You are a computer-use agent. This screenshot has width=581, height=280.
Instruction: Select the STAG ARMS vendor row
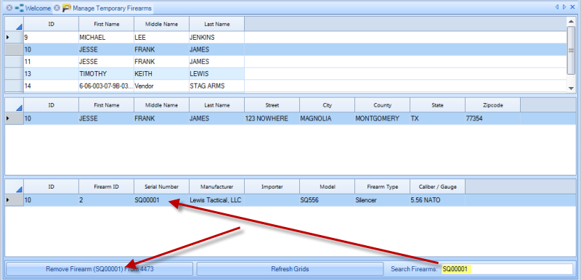285,86
